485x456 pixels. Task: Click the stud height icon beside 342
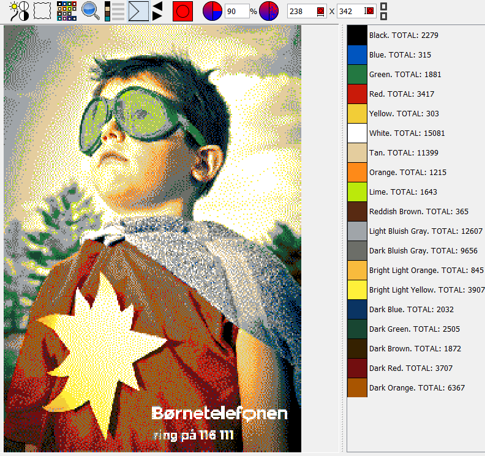pyautogui.click(x=369, y=11)
